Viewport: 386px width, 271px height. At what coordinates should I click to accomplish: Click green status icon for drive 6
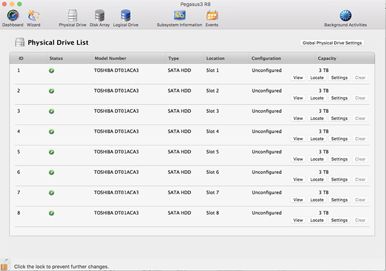[51, 173]
